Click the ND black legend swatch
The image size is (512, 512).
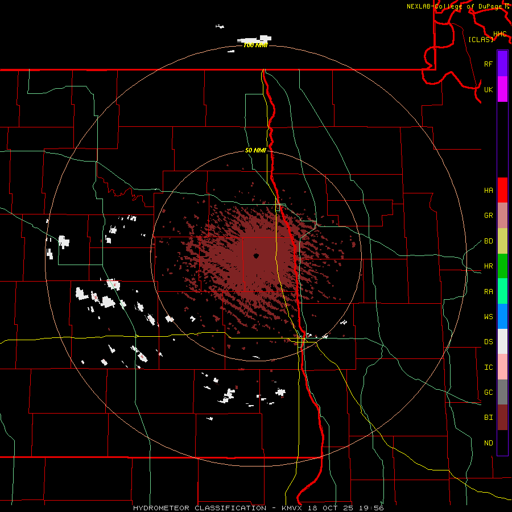pyautogui.click(x=502, y=443)
